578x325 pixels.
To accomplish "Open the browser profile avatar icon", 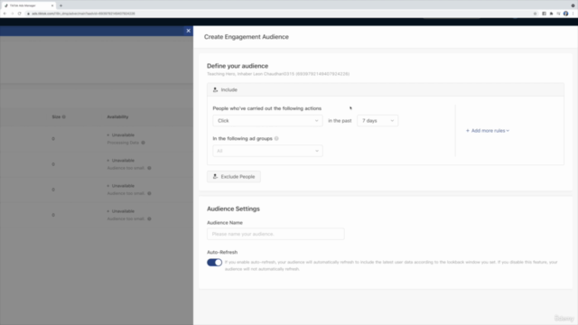I will point(566,14).
